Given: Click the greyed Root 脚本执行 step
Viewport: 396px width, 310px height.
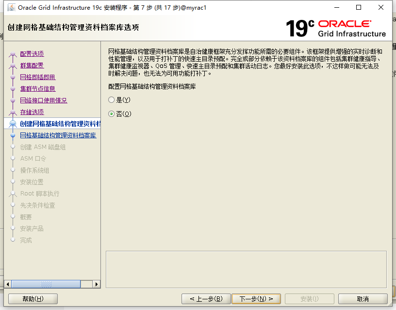Looking at the screenshot, I should 40,194.
